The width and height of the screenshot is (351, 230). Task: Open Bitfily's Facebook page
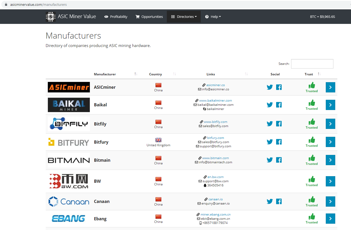pyautogui.click(x=279, y=124)
